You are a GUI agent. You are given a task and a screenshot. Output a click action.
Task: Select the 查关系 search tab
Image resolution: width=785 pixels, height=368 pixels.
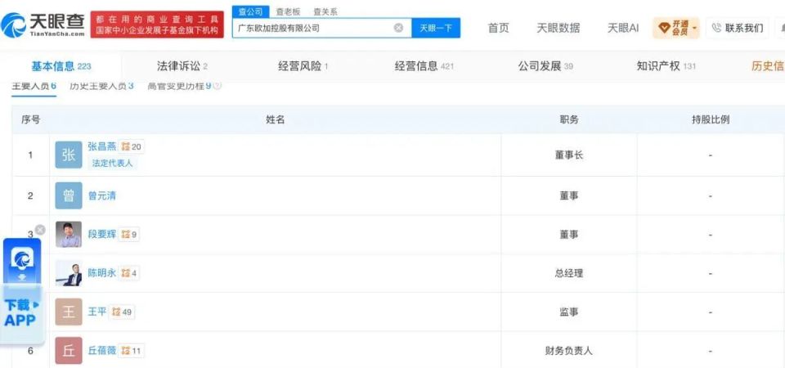pos(325,11)
